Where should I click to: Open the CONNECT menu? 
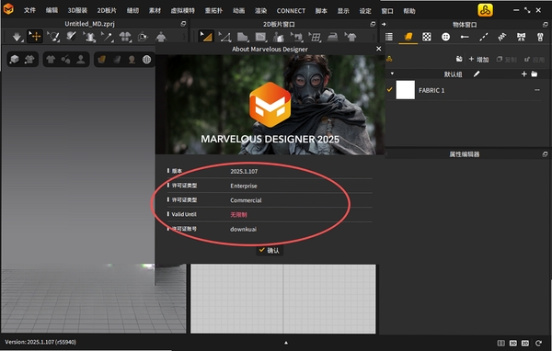tap(291, 10)
